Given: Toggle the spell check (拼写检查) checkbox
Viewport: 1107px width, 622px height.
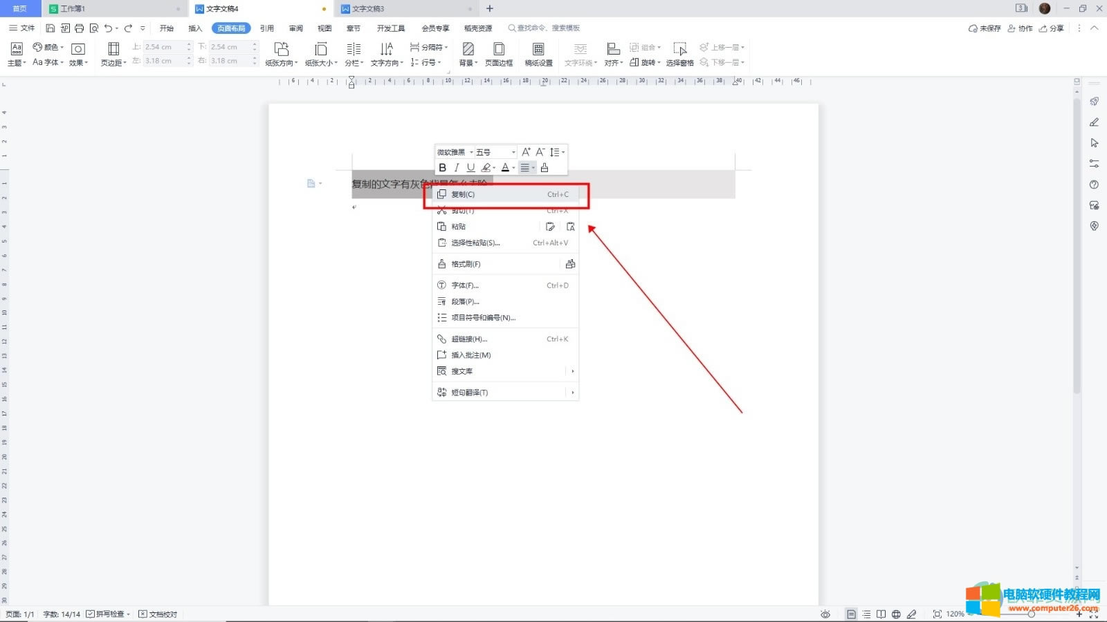Looking at the screenshot, I should [x=91, y=614].
